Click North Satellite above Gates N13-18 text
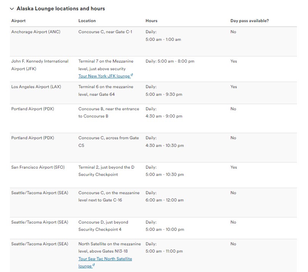The width and height of the screenshot is (308, 272). point(110,248)
